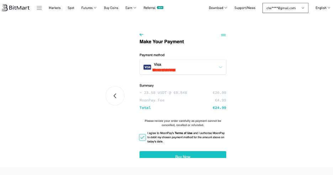Screen dimensions: 333x175
Task: Open the Earn dropdown
Action: click(x=131, y=8)
